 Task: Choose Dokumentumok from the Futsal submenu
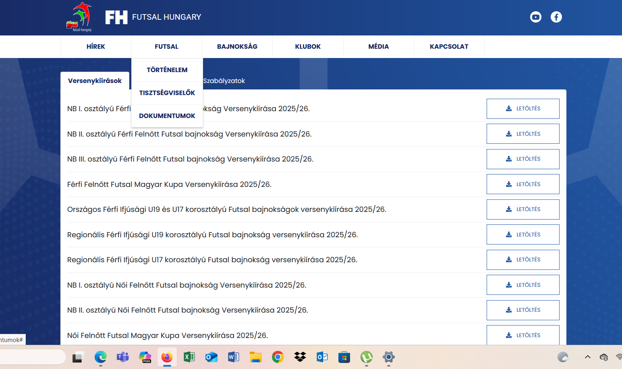[x=167, y=116]
